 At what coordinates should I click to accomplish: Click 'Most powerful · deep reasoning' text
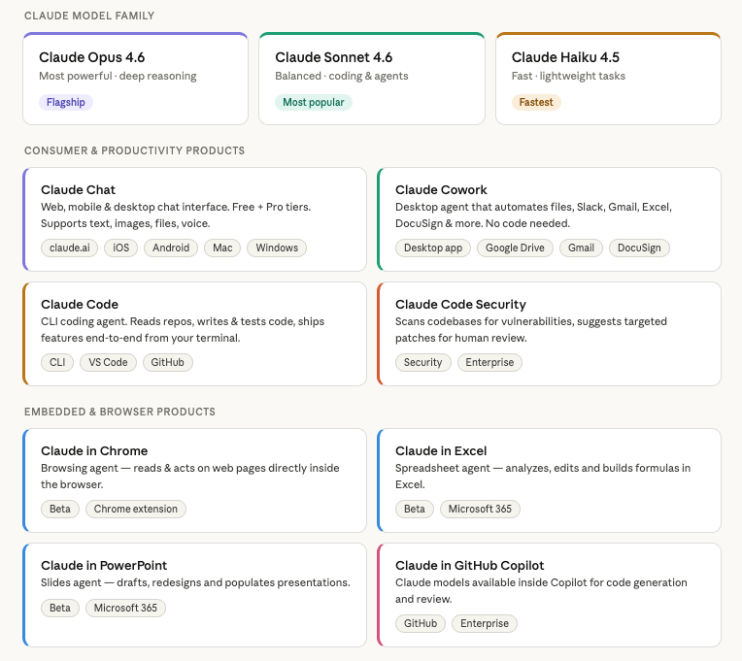[x=118, y=76]
